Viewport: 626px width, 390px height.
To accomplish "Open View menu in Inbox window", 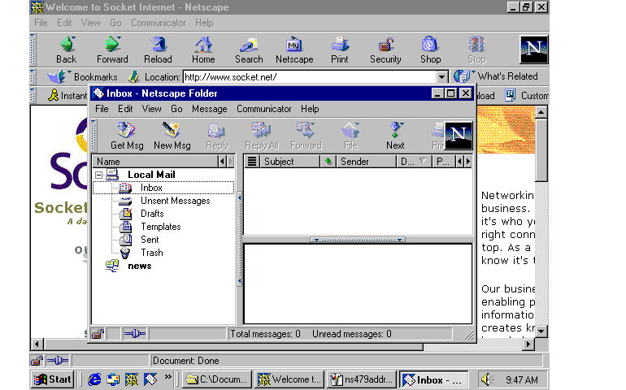I will [152, 109].
